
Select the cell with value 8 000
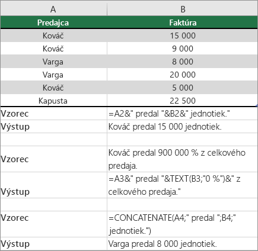coord(182,62)
